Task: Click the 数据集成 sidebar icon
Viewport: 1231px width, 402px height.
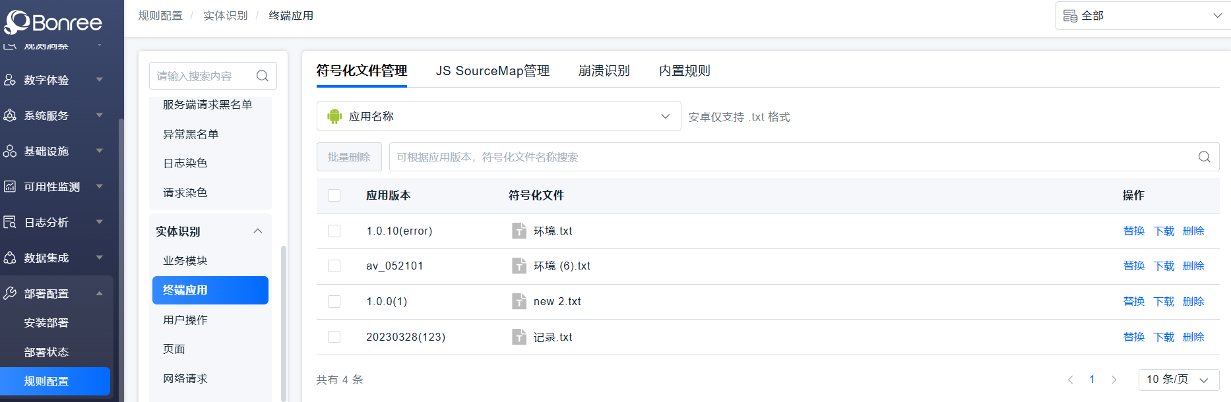Action: coord(10,258)
